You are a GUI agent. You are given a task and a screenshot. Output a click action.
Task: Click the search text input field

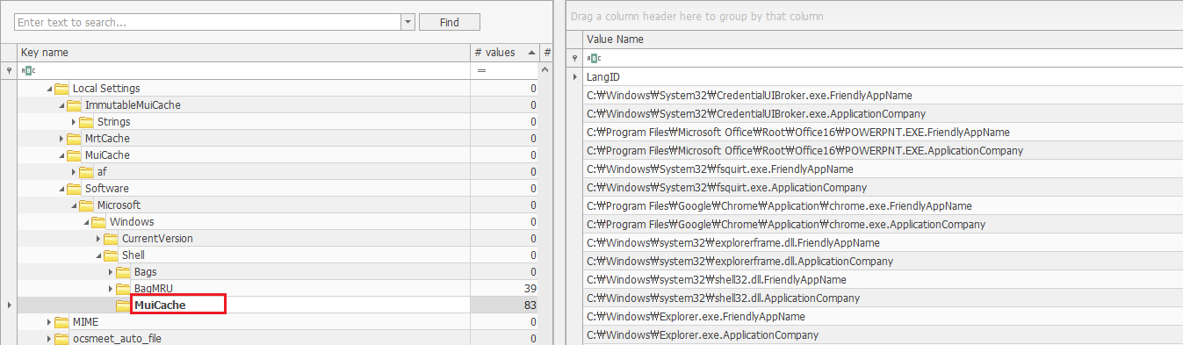(207, 22)
